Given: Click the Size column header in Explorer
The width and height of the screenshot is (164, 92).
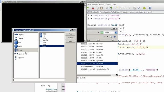Looking at the screenshot, I should click(115, 40).
